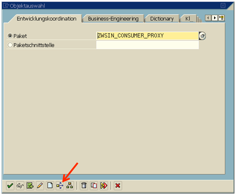Click the Display glasses icon

[x=20, y=186]
